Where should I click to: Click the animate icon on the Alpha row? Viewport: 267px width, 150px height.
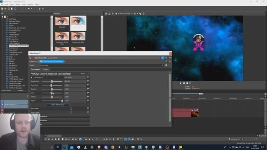click(x=88, y=101)
